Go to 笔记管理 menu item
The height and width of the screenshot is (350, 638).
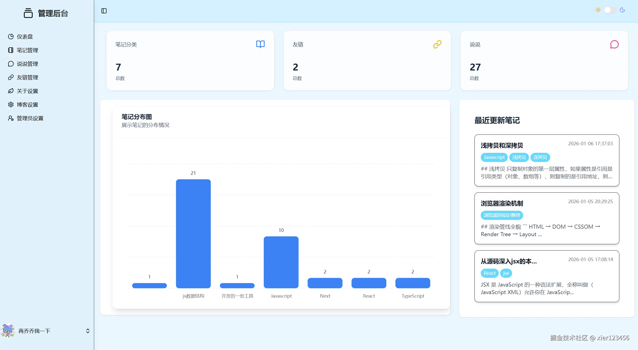coord(27,50)
